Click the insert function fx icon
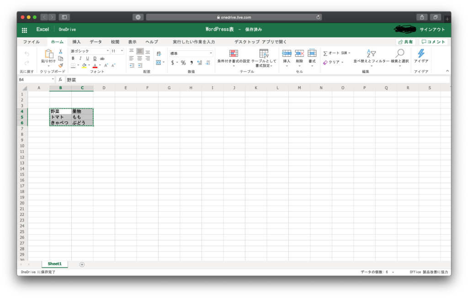Screen dimensions: 468x298 pyautogui.click(x=60, y=80)
